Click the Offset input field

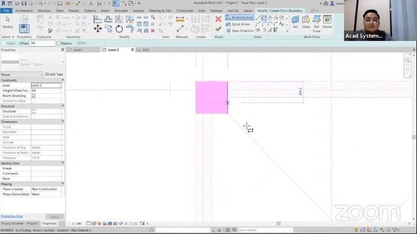[42, 43]
